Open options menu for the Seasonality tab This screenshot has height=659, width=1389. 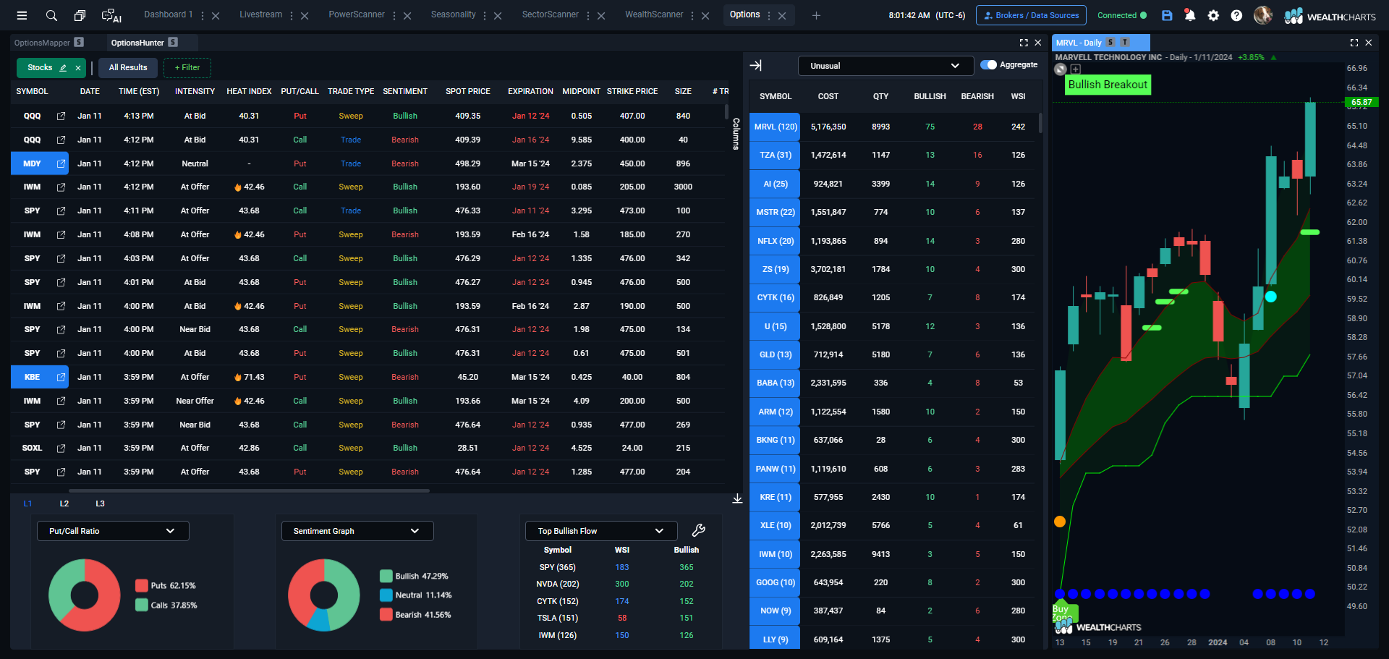485,15
